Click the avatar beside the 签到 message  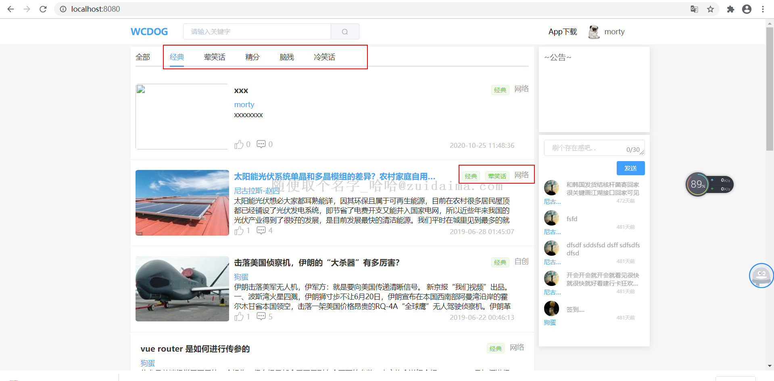tap(551, 309)
